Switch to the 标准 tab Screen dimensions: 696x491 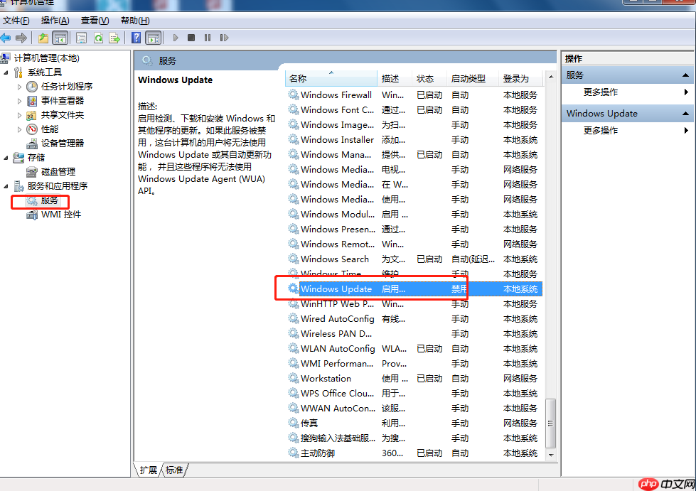[x=174, y=470]
